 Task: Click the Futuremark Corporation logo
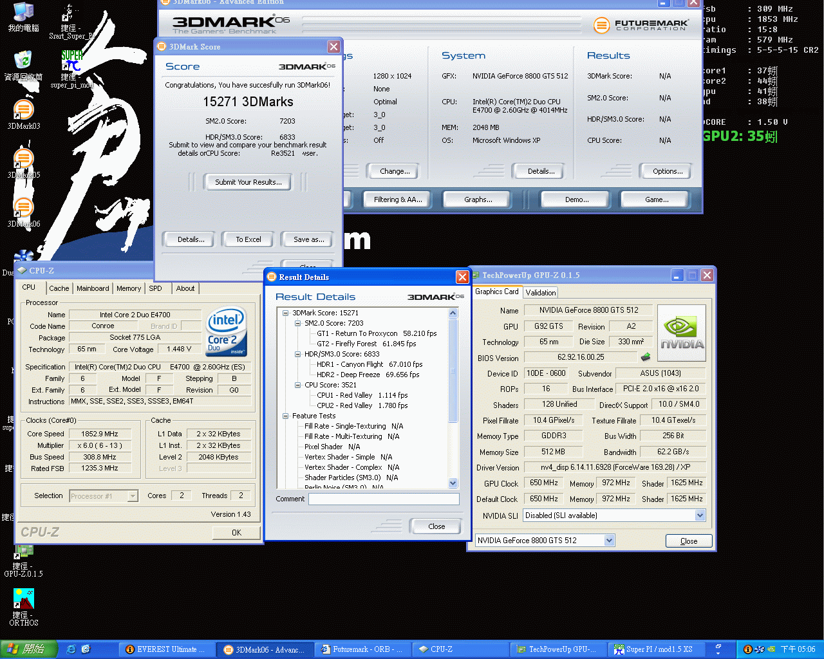[x=641, y=26]
